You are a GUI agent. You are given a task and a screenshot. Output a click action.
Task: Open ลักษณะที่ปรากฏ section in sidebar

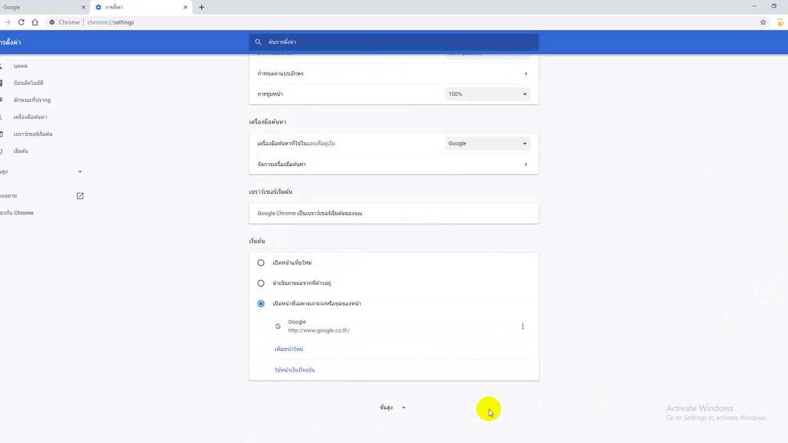click(32, 100)
